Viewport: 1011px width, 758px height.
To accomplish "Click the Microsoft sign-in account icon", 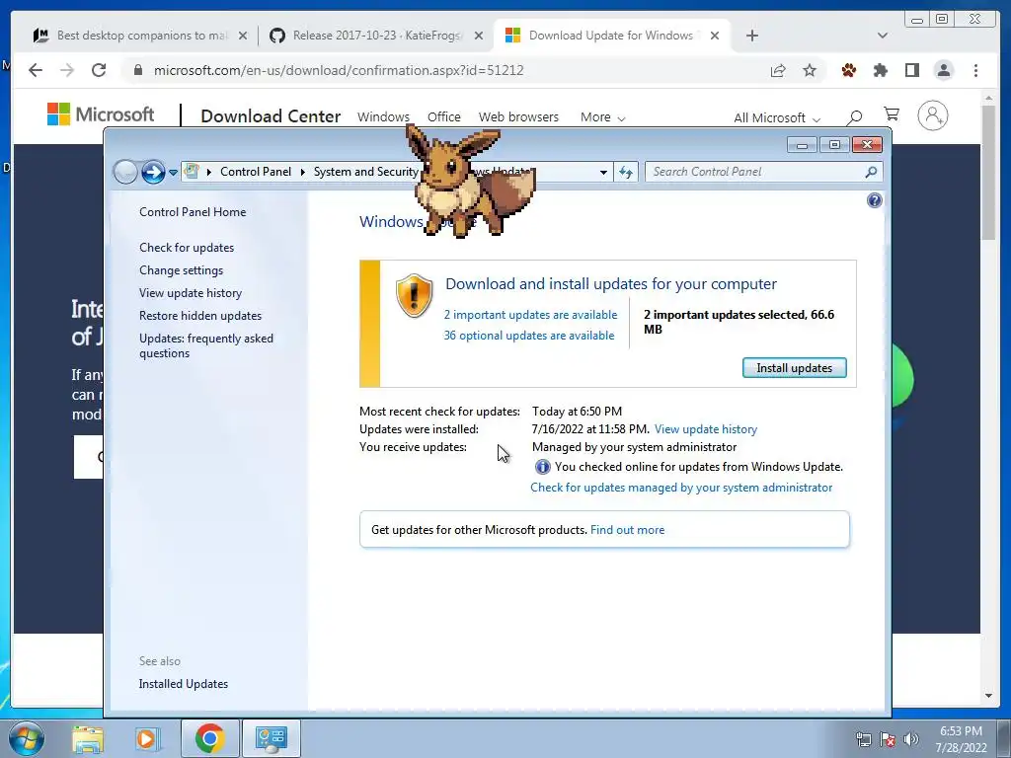I will [932, 115].
